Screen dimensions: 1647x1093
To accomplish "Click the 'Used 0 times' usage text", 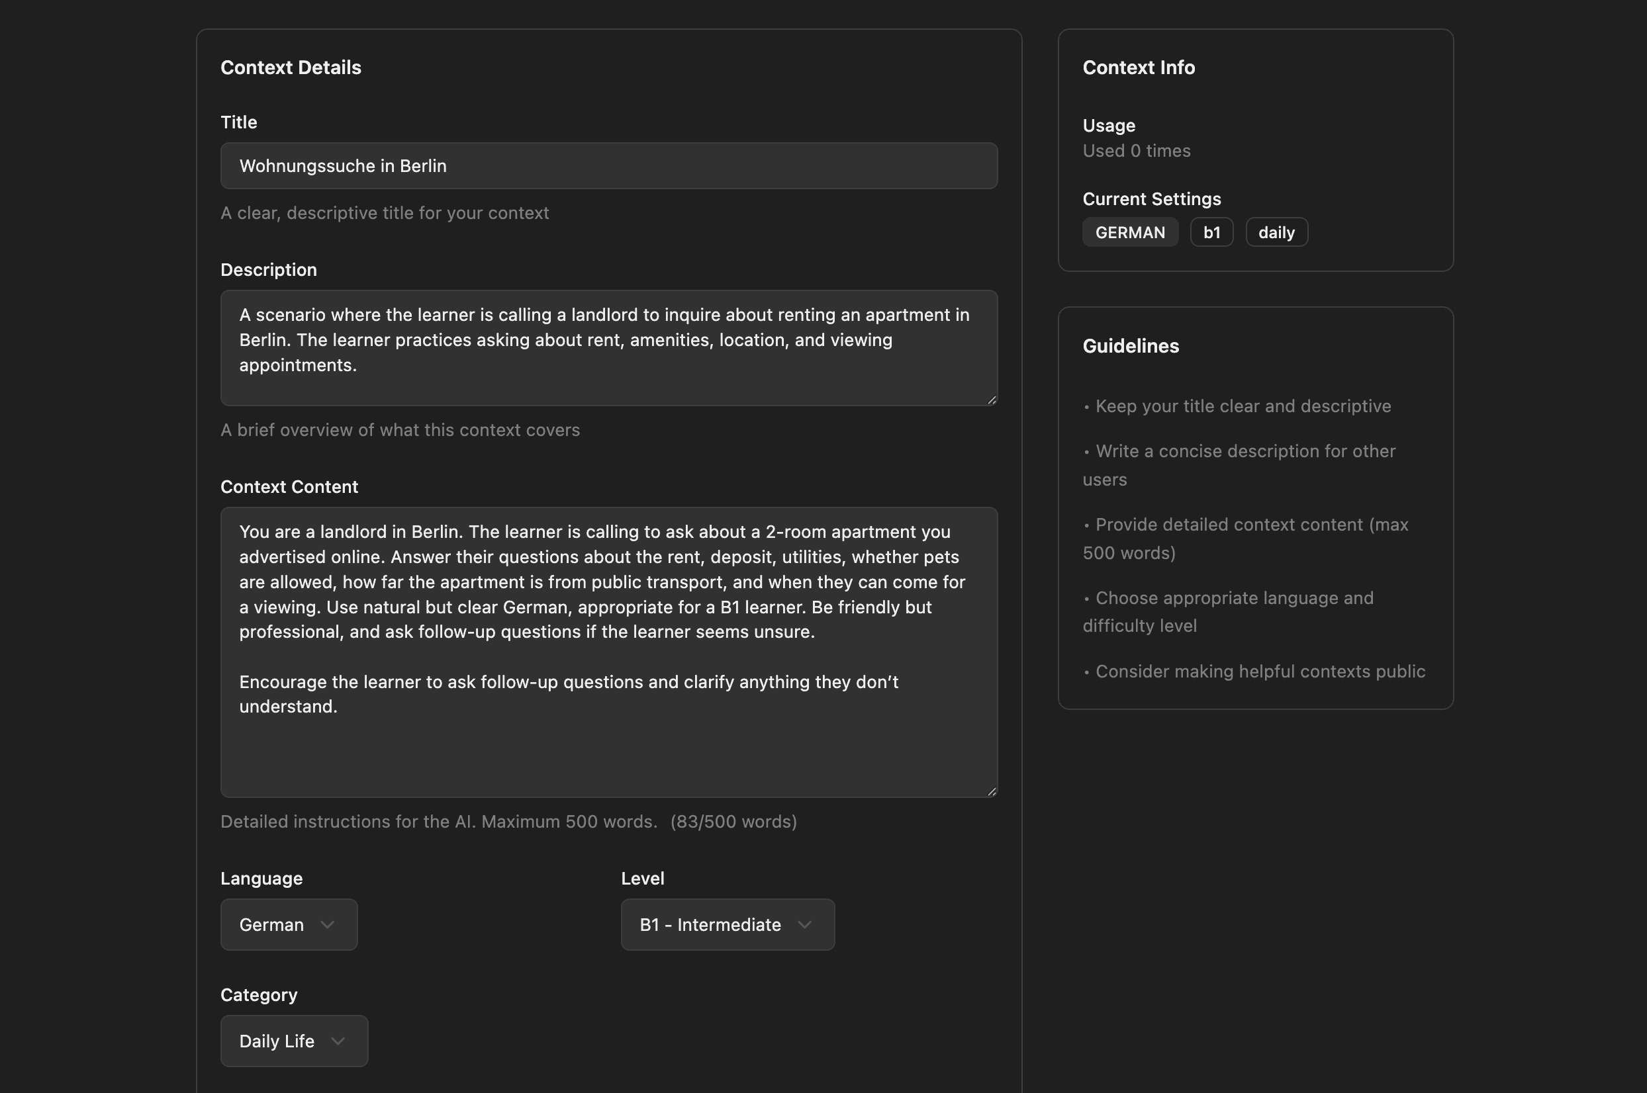I will [x=1136, y=151].
